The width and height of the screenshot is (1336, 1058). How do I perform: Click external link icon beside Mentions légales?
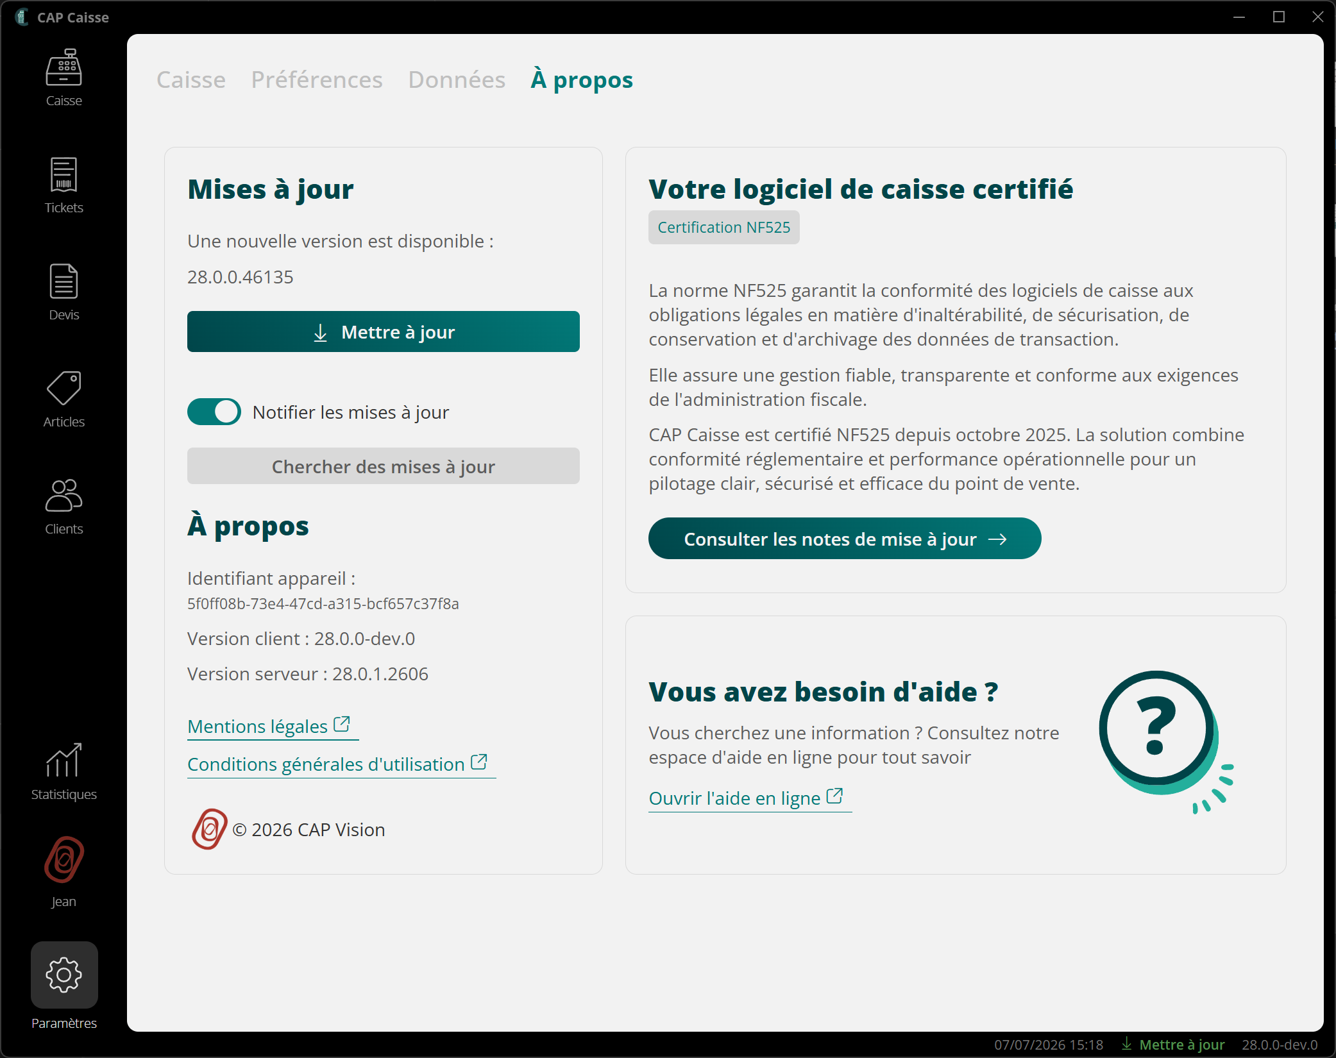click(342, 724)
